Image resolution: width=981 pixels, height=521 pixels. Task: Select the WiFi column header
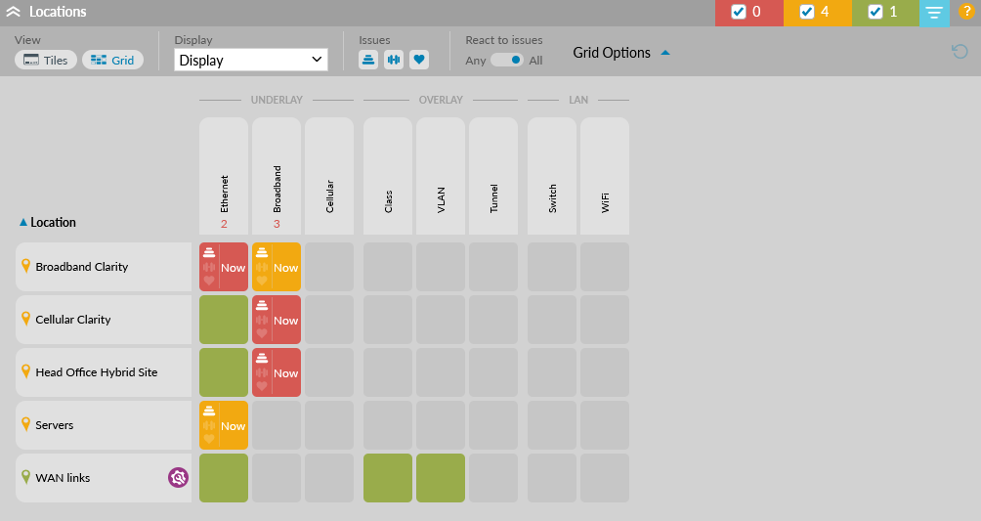(x=605, y=175)
